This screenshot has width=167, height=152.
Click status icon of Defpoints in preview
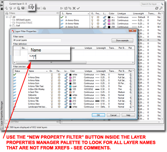[x=15, y=95]
